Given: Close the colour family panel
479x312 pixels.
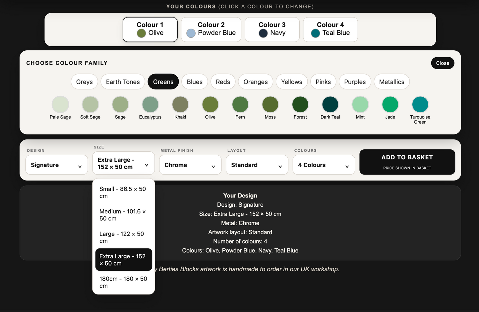Looking at the screenshot, I should (x=443, y=63).
